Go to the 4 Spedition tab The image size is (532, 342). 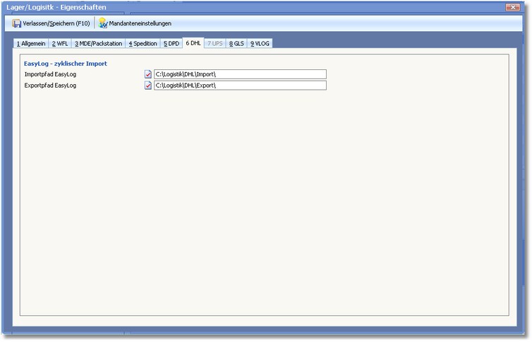[143, 43]
